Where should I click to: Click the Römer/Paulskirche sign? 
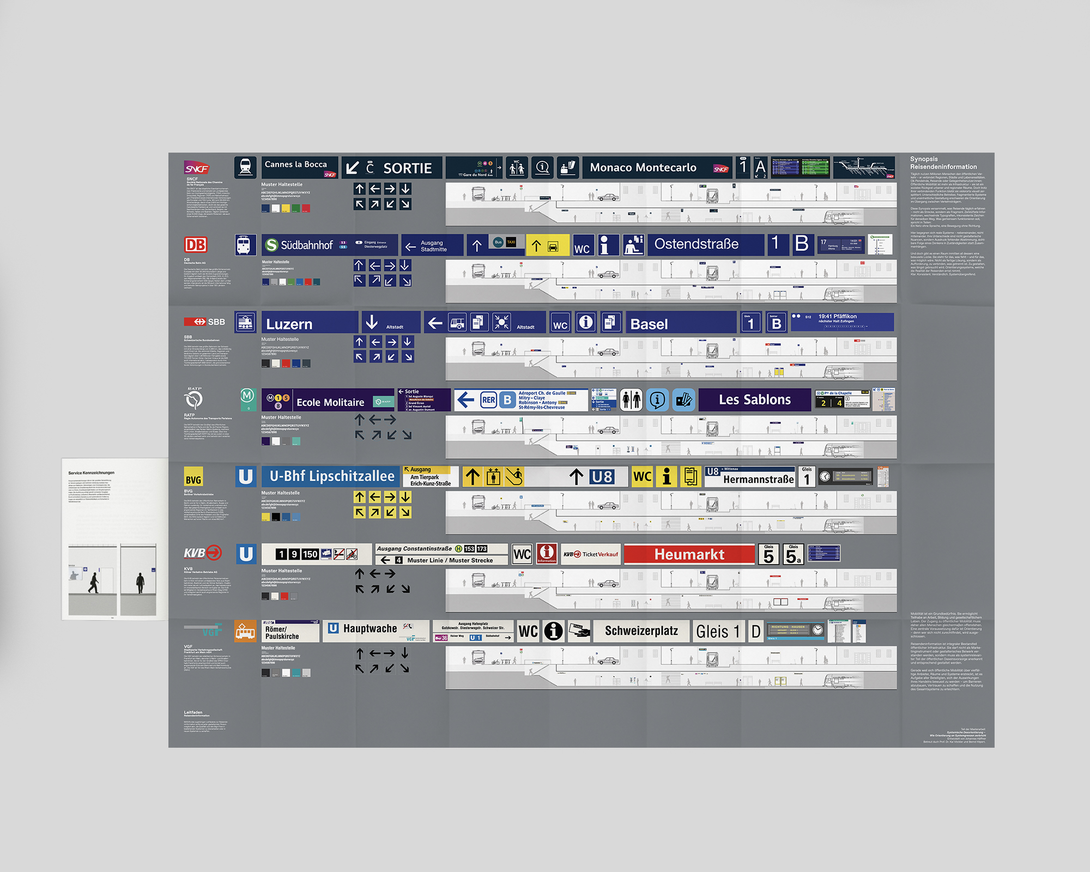tap(290, 631)
